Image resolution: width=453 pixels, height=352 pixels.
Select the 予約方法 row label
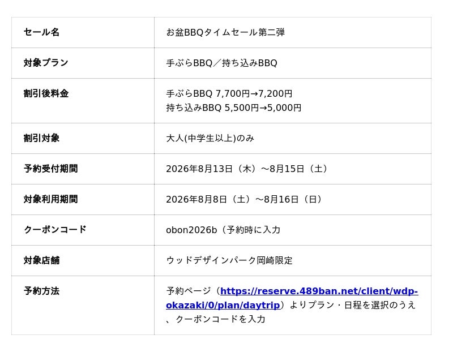(x=41, y=291)
